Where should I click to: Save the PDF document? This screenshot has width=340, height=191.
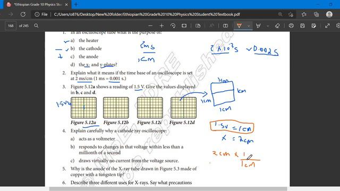coord(302,26)
